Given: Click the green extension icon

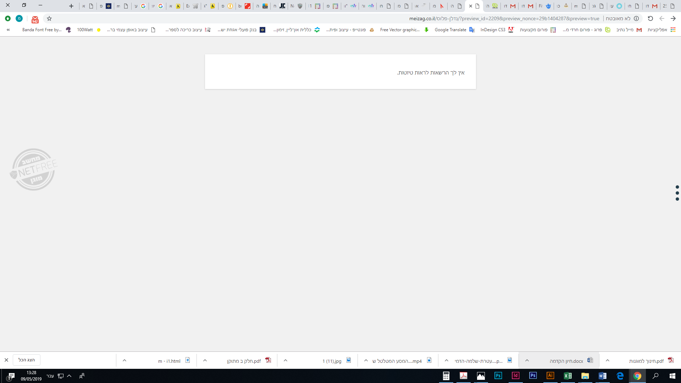Looking at the screenshot, I should (x=8, y=18).
